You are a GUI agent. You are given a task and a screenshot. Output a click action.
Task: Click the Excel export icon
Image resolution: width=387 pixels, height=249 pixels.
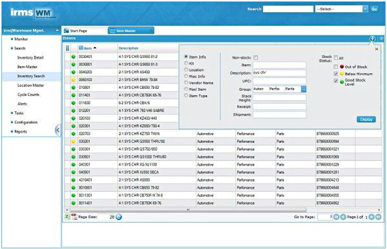[67, 217]
